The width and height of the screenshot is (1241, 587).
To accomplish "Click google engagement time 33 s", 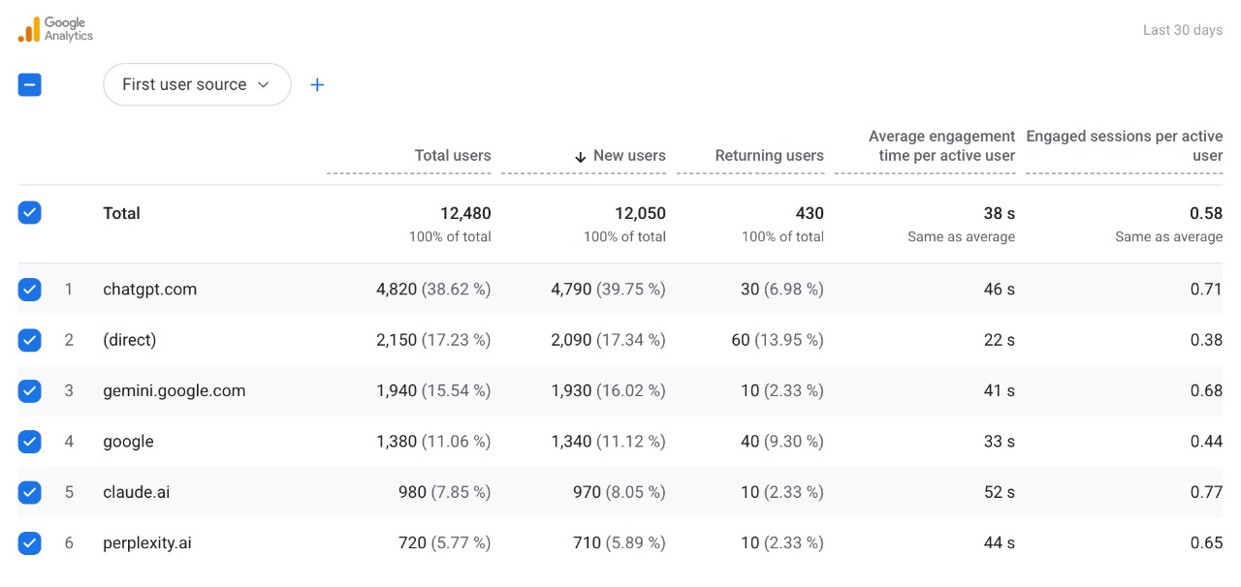I will pyautogui.click(x=1000, y=441).
